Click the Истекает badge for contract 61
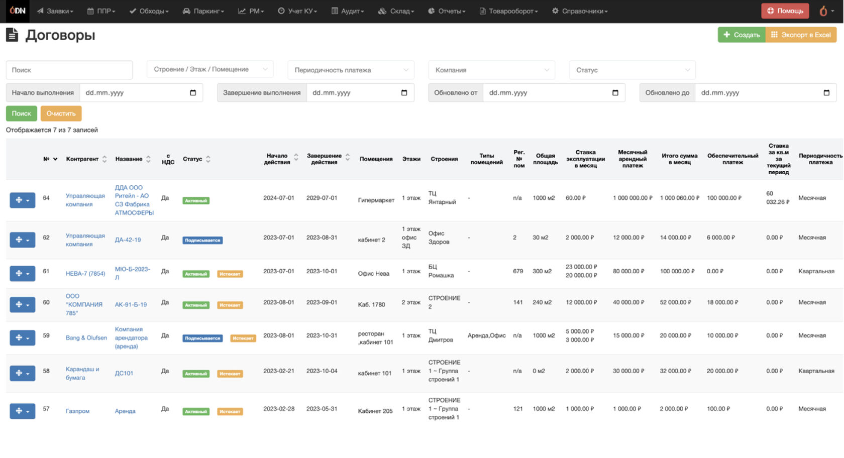844x458 pixels. [x=230, y=274]
